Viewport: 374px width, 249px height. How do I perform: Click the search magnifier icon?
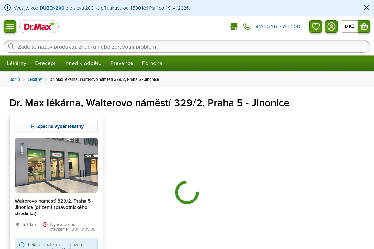11,47
